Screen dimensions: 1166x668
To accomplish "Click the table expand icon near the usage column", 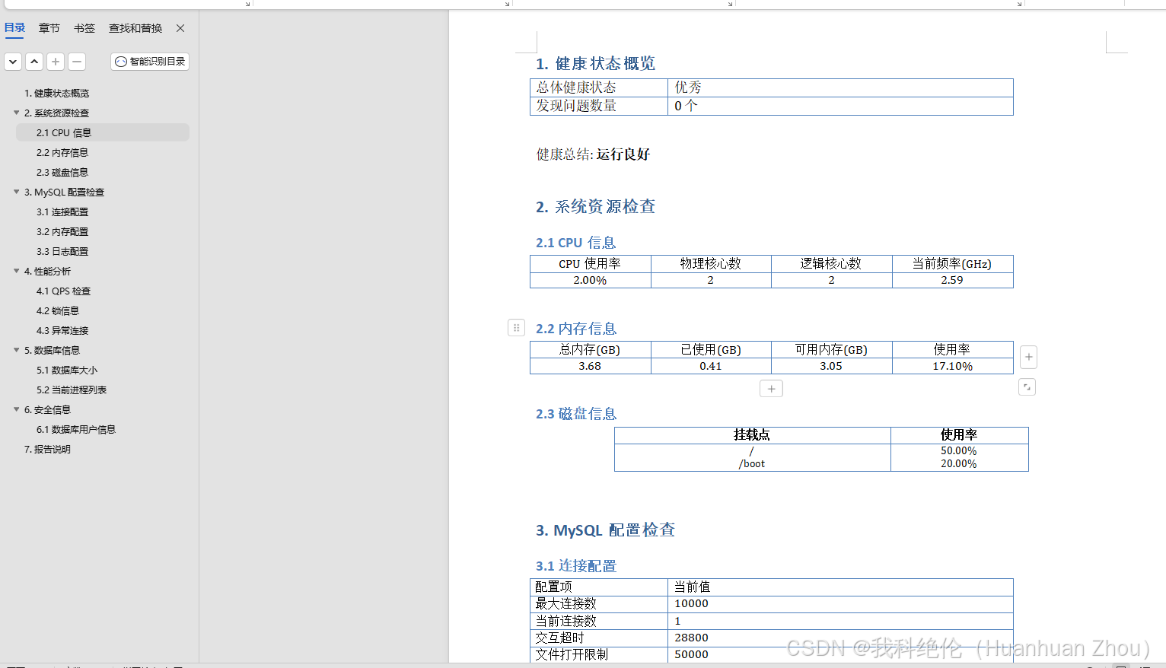I will tap(1027, 386).
